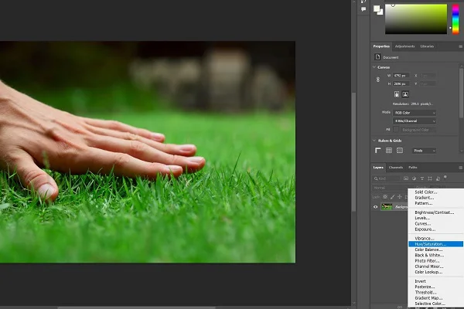Switch to the Libraries tab
The height and width of the screenshot is (309, 464).
427,46
